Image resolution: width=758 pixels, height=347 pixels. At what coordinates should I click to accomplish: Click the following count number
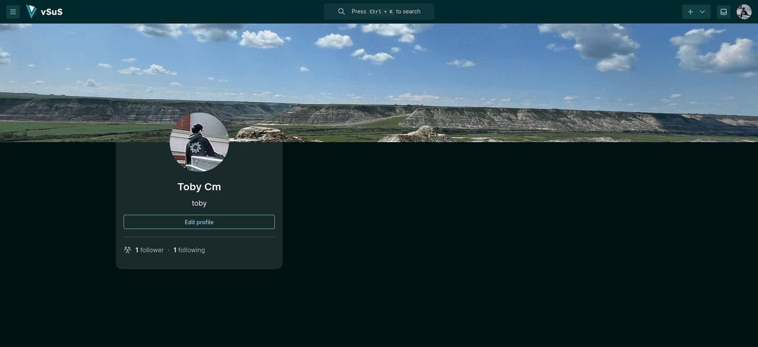pos(175,250)
